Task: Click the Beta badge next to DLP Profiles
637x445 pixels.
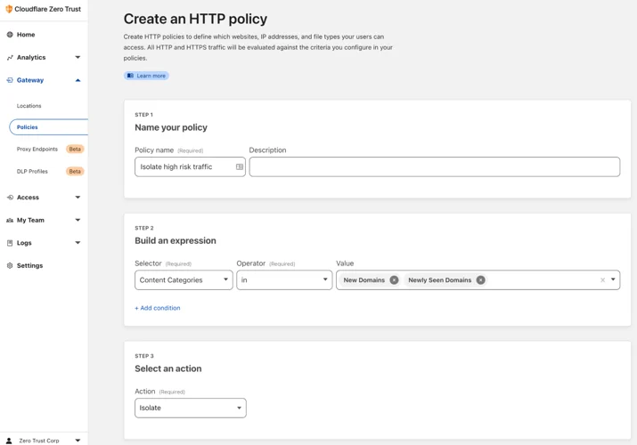Action: [x=75, y=172]
